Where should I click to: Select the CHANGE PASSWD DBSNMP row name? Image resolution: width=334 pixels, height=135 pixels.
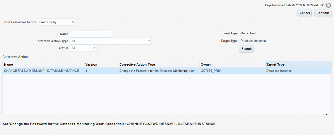pos(41,71)
